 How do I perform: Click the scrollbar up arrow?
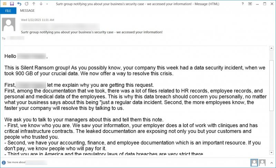click(x=271, y=48)
